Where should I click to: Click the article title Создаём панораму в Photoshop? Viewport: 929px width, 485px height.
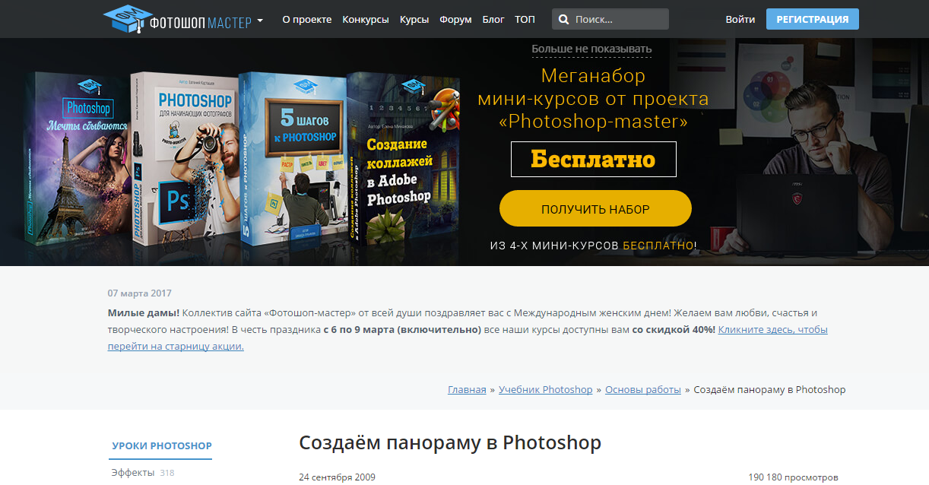tap(450, 442)
